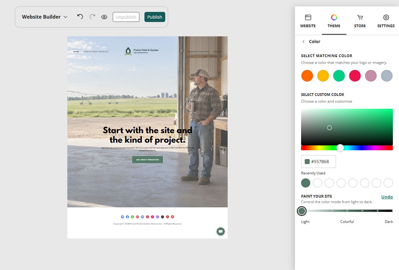Click the Pinterest social icon in the footer
Screen dimensions: 399x270
pos(147,217)
